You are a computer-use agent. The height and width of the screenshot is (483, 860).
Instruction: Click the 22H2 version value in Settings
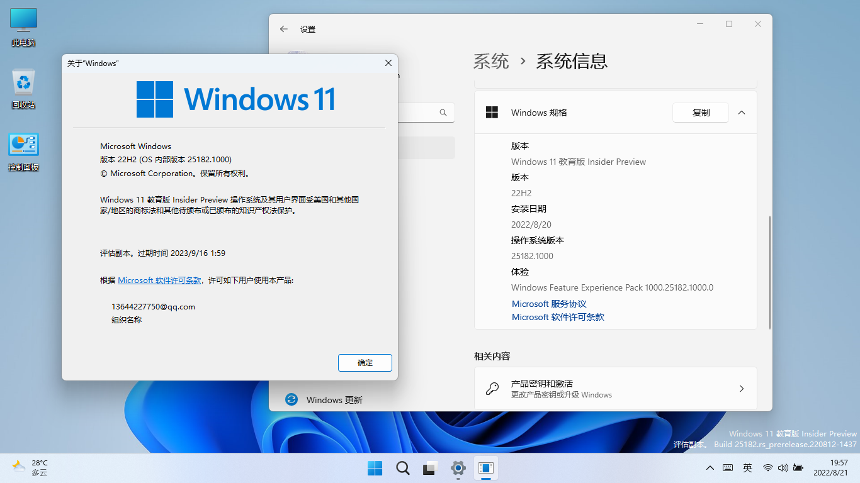point(521,193)
